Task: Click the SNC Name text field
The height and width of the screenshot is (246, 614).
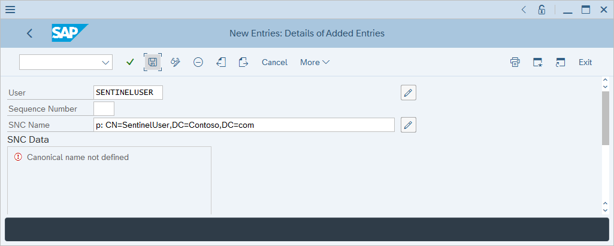Action: pos(244,125)
